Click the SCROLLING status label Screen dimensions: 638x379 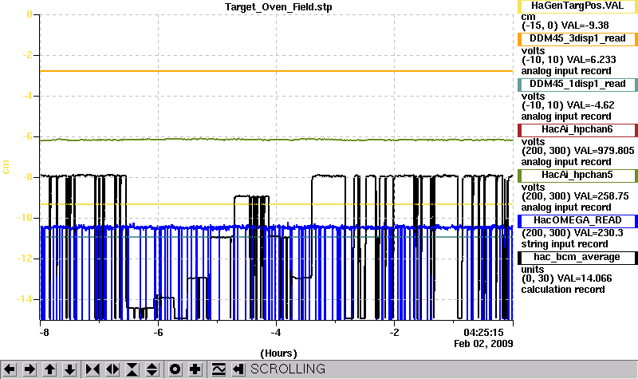[288, 369]
